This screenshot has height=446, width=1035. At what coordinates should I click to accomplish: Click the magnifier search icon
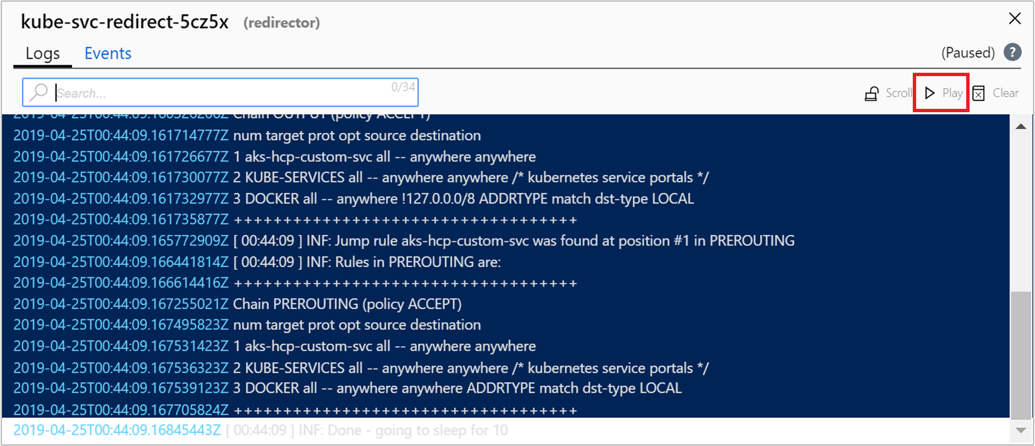click(39, 93)
